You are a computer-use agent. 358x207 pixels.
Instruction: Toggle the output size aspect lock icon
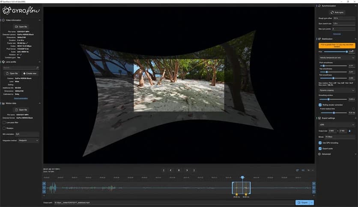pos(349,131)
